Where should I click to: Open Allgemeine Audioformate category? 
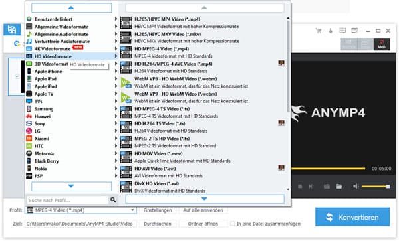tap(71, 34)
